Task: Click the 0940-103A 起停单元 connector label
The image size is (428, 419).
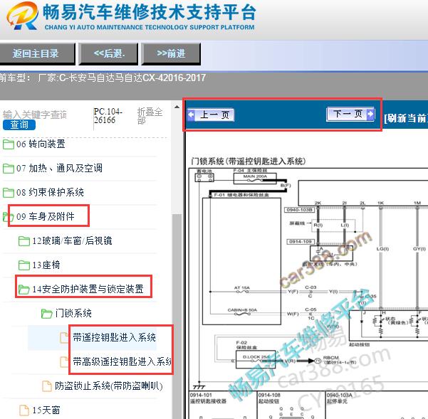Action: 340,398
